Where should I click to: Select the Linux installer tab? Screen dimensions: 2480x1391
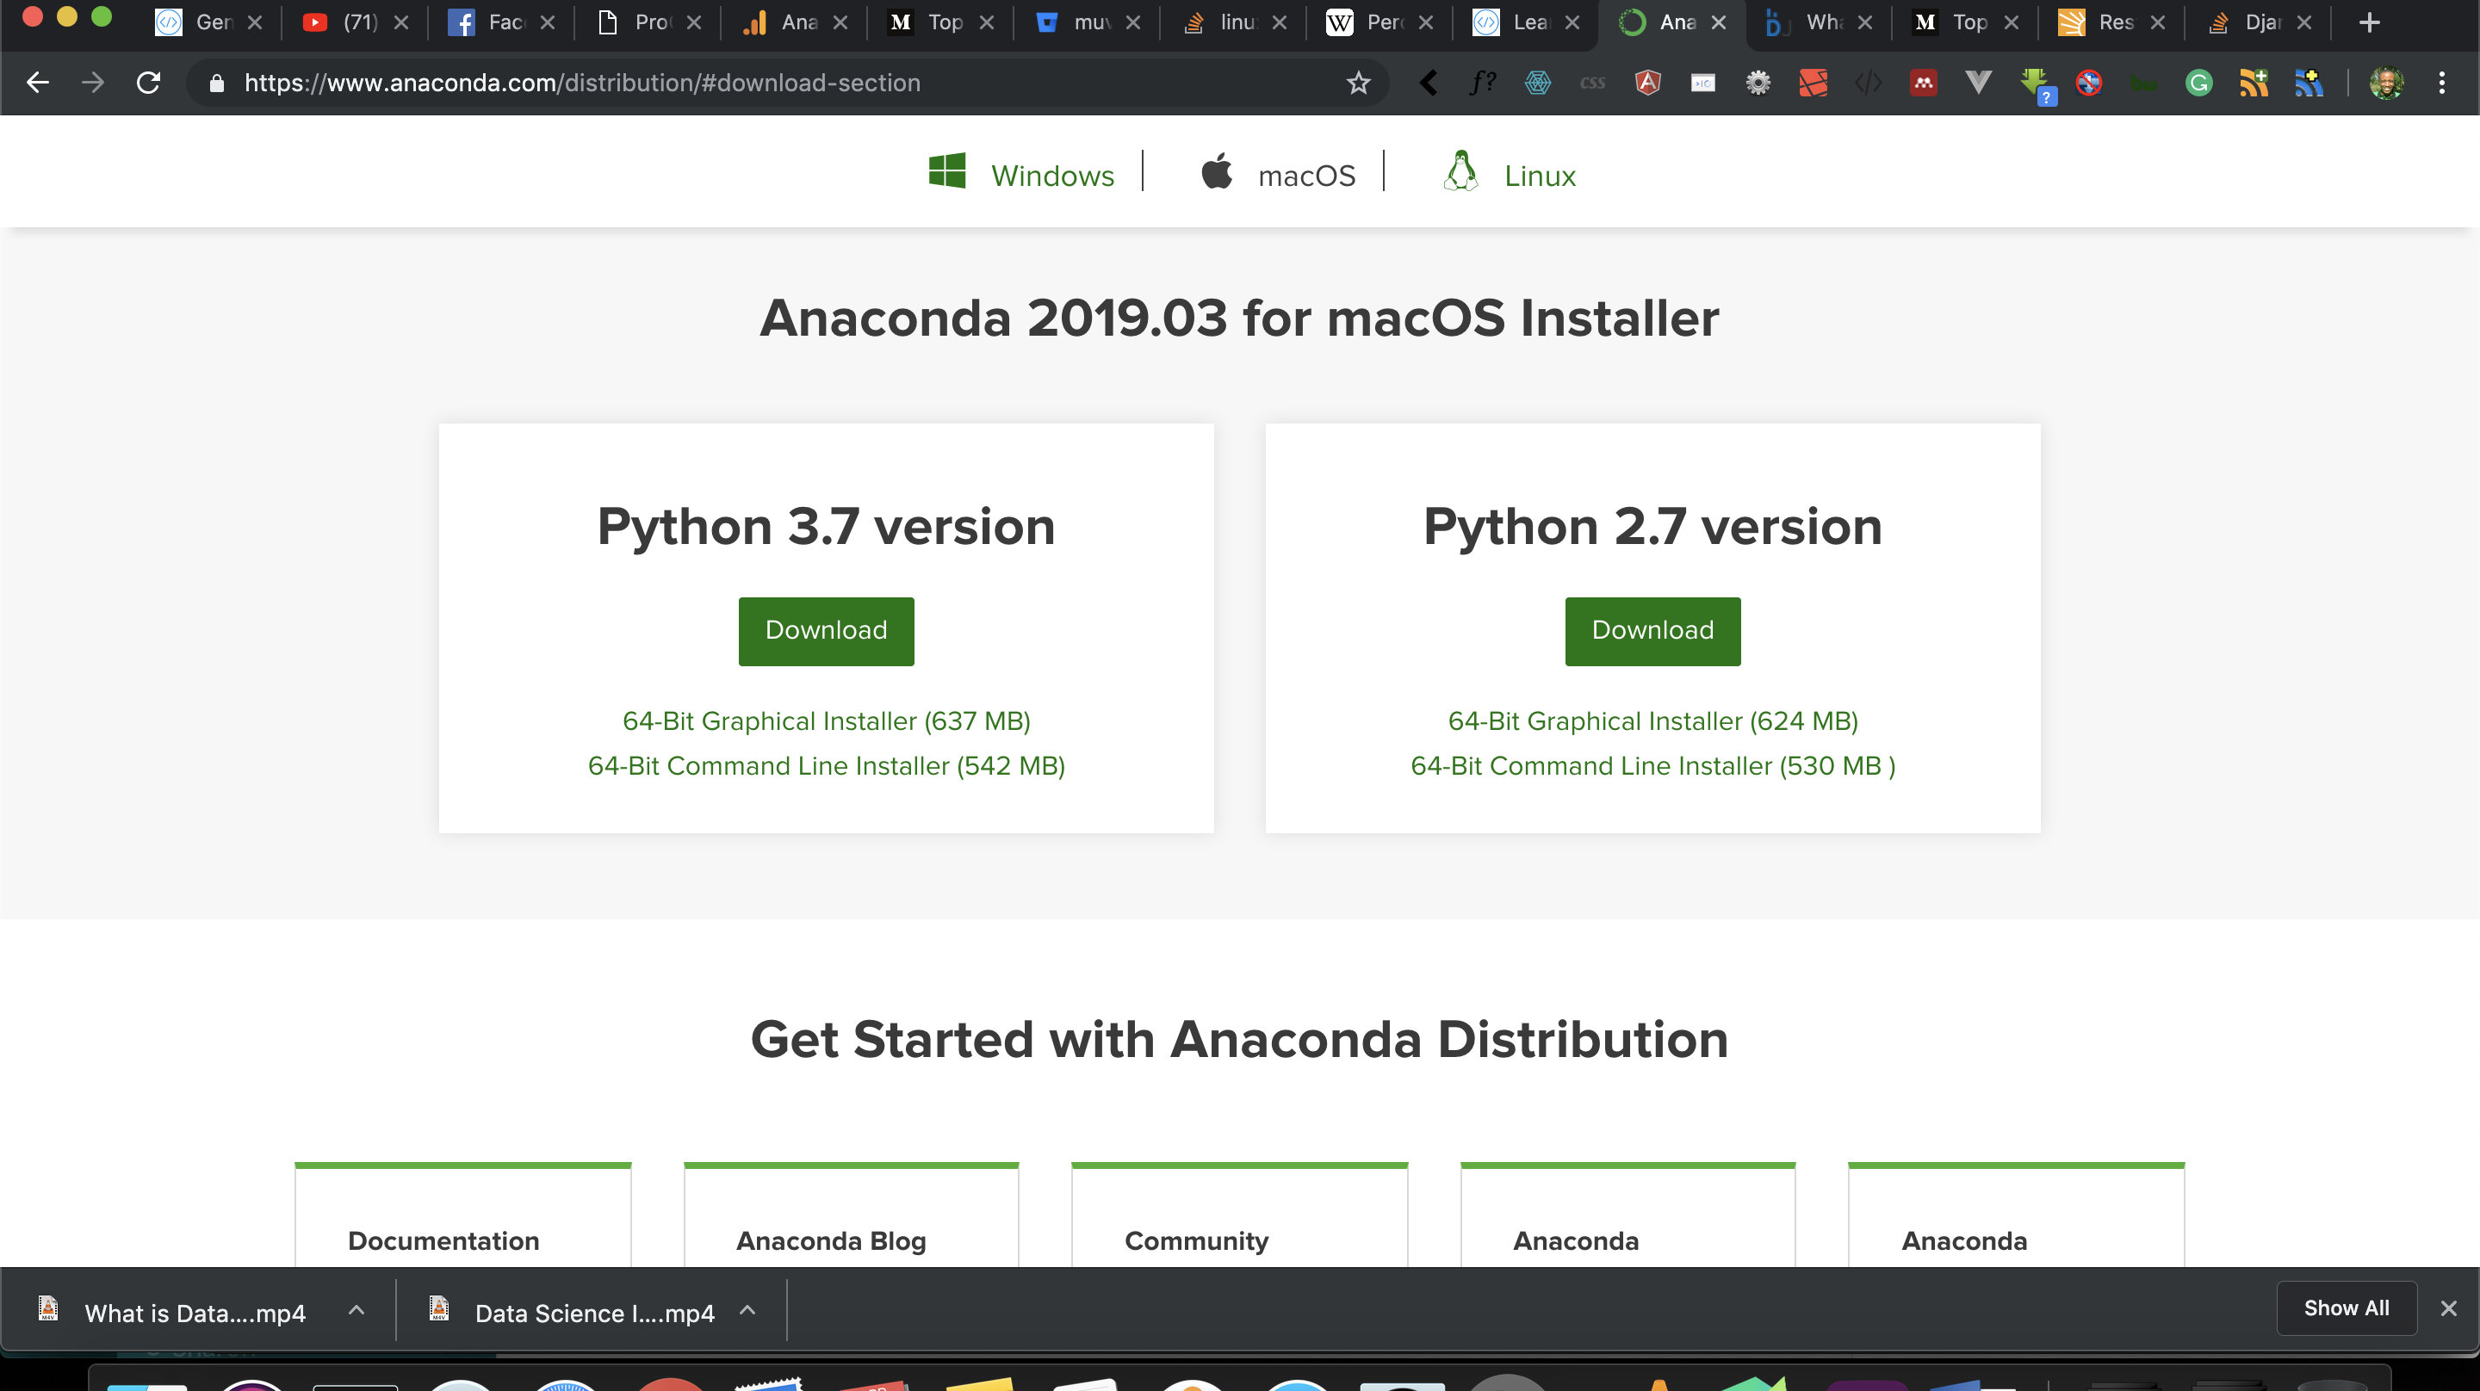pyautogui.click(x=1509, y=173)
